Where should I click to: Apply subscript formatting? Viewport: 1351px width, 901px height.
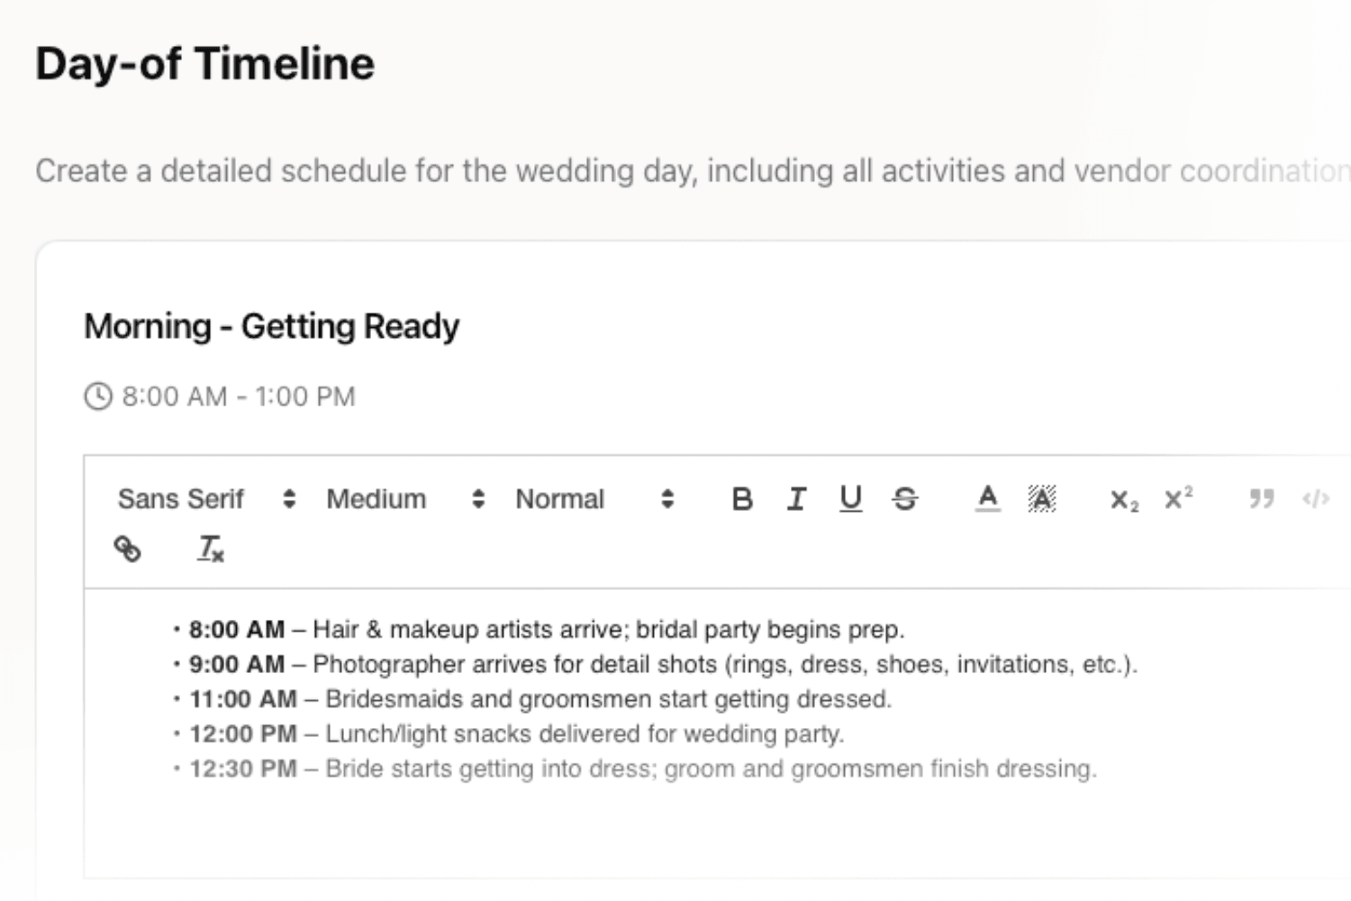(1124, 499)
